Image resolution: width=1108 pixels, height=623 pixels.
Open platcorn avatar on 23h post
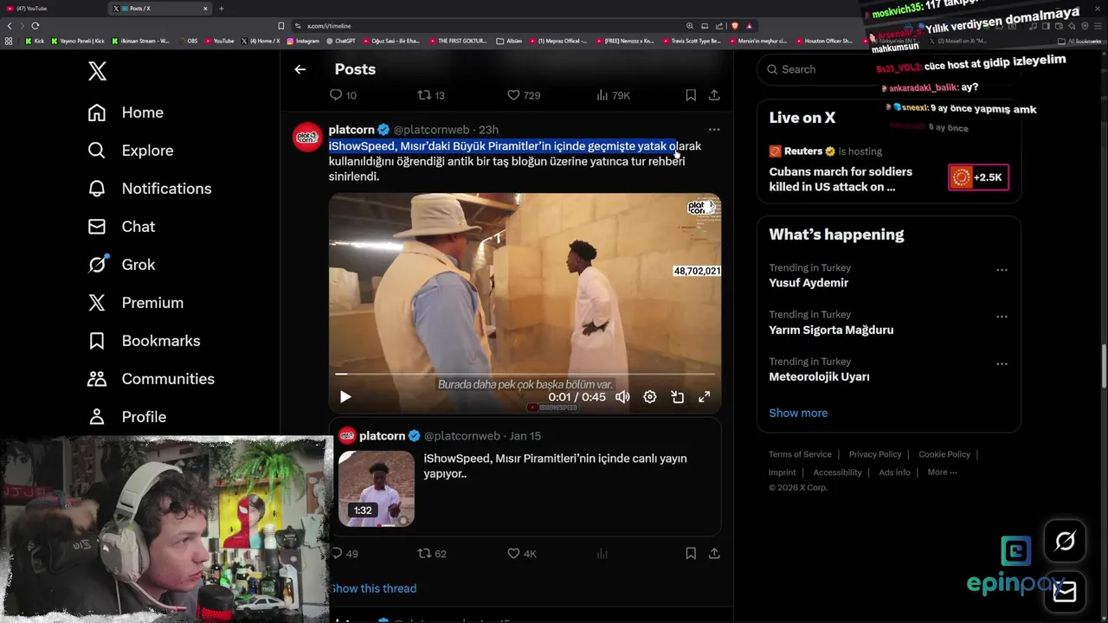[x=307, y=137]
